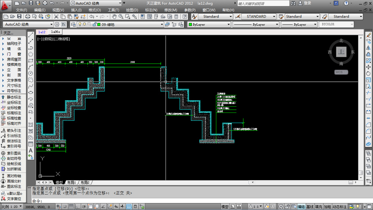Select the Rotate tool on modify toolbar
The width and height of the screenshot is (373, 210).
pyautogui.click(x=369, y=73)
